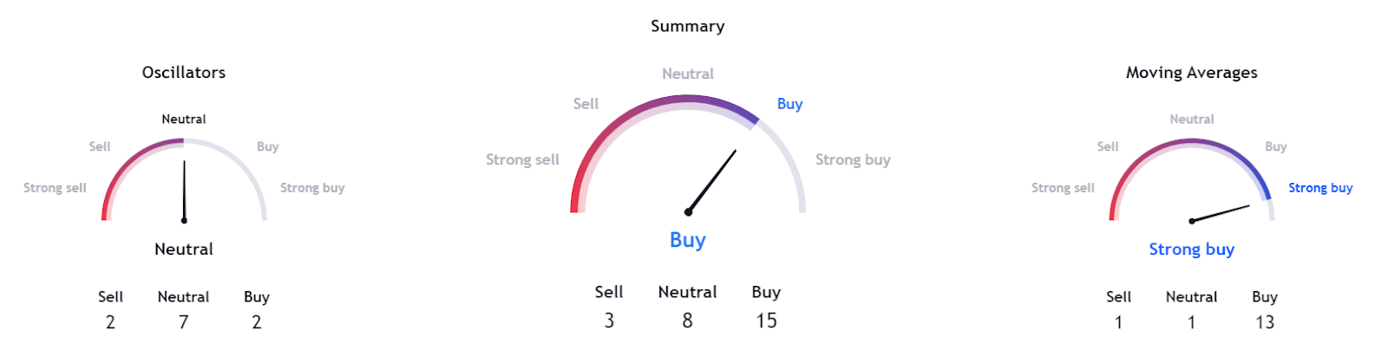Click the Strong buy result under Moving Averages
The width and height of the screenshot is (1388, 363).
click(1191, 250)
